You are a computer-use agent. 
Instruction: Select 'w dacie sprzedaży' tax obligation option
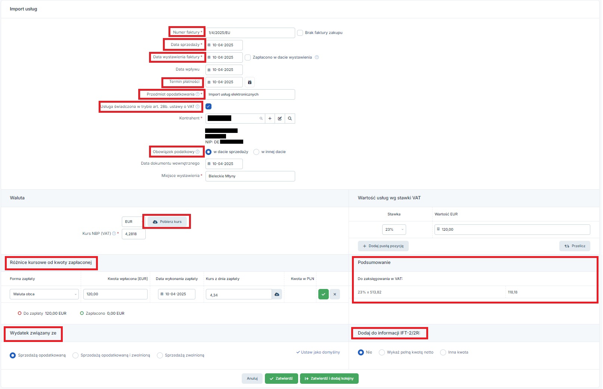tap(208, 152)
